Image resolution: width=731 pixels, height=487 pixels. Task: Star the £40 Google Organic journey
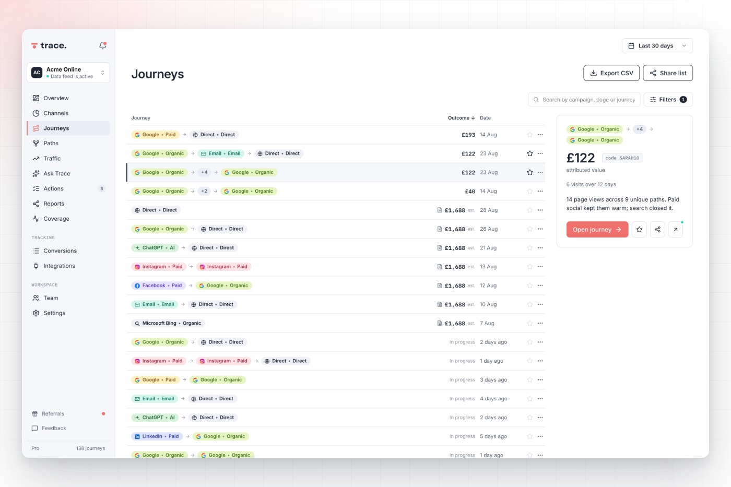tap(529, 191)
